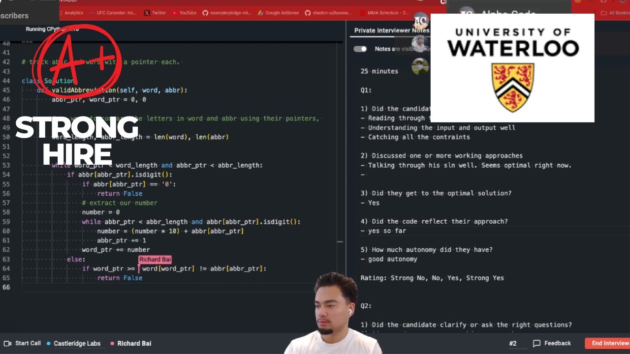
Task: Open the examples/edge-mi GitHub bookmark
Action: [x=227, y=13]
